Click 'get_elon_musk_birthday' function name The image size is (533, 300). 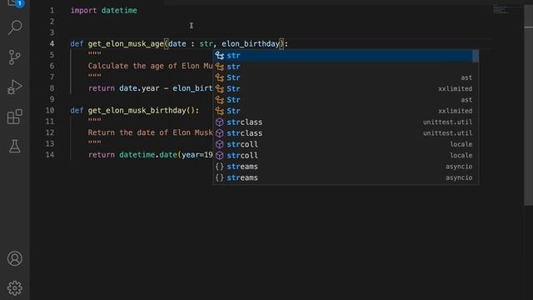click(x=137, y=111)
